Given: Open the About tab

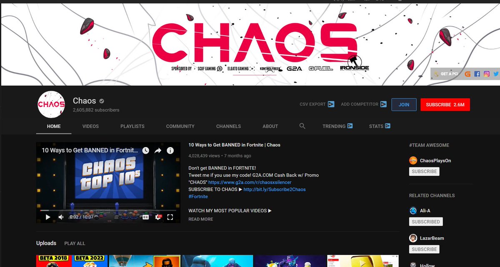Looking at the screenshot, I should pos(270,126).
